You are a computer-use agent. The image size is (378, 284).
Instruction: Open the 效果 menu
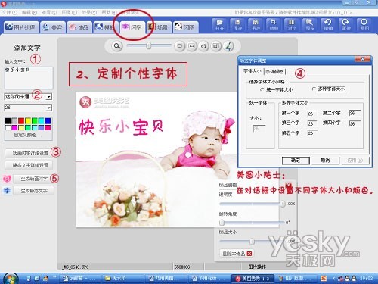coord(89,12)
